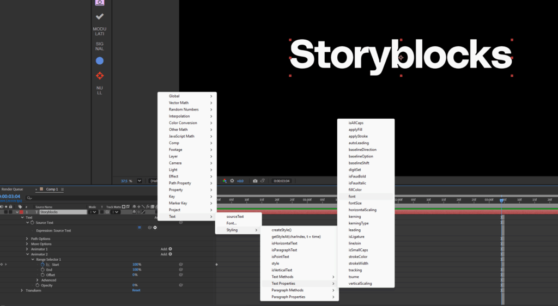Viewport: 558px width, 306px height.
Task: Click the exposure value +0.0
Action: (x=240, y=181)
